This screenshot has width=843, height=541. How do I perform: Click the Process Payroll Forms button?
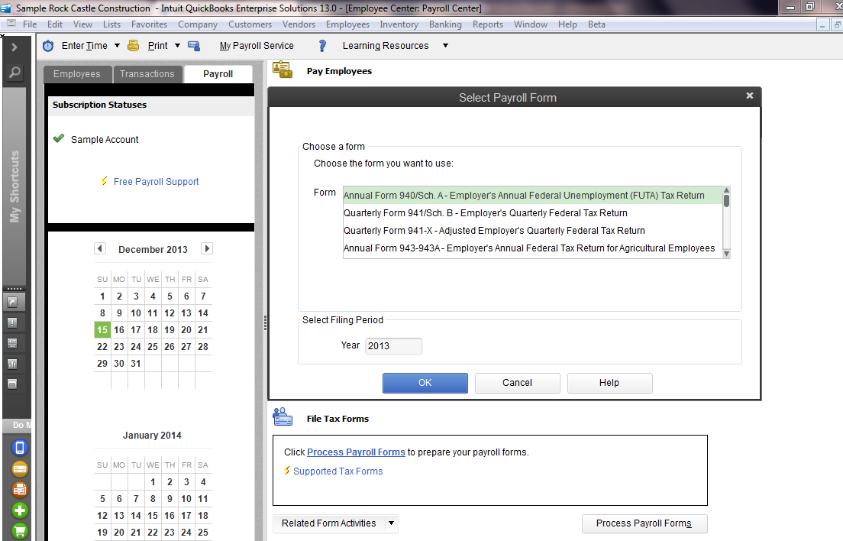click(644, 523)
